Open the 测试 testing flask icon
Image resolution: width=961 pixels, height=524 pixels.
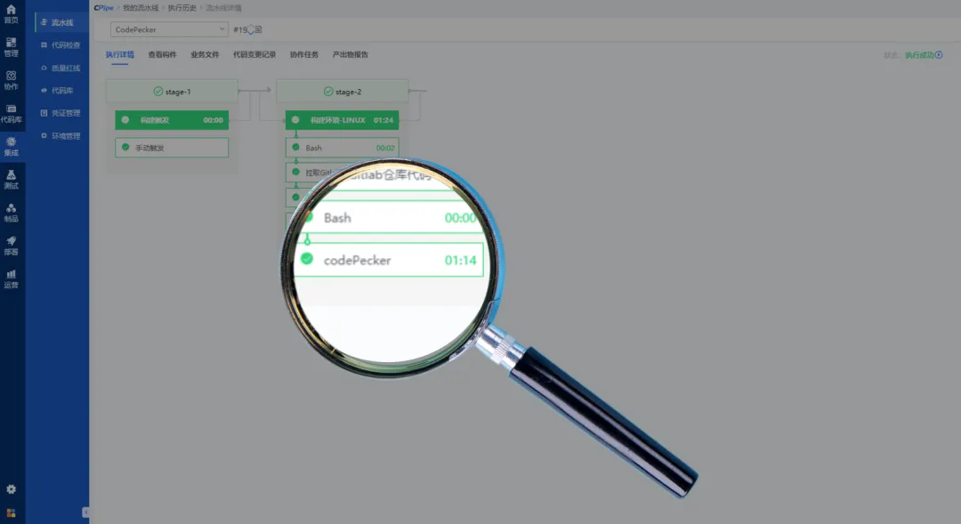11,174
